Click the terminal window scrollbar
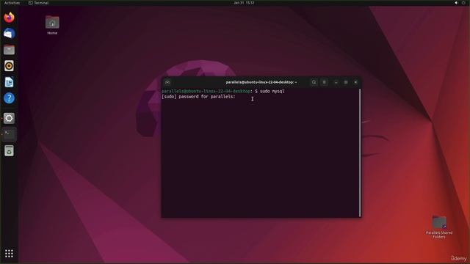Screen dimensions: 470x264 tap(360, 153)
